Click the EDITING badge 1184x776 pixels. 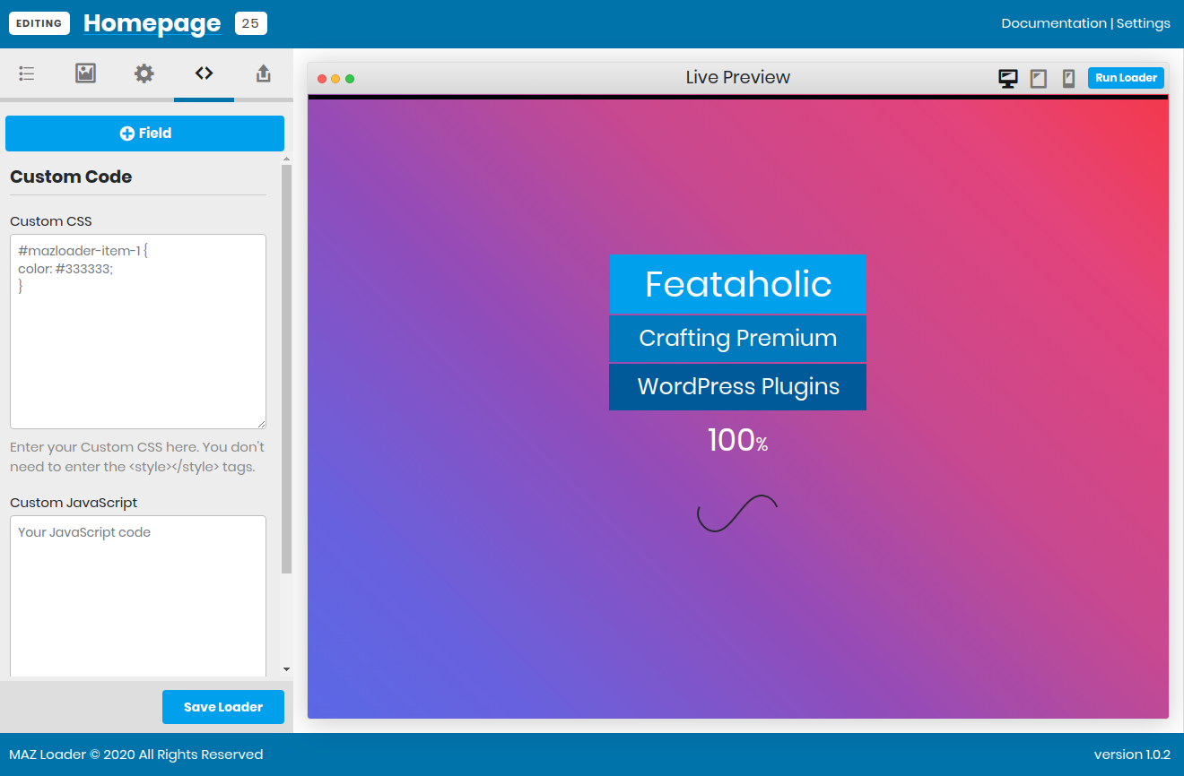[39, 23]
